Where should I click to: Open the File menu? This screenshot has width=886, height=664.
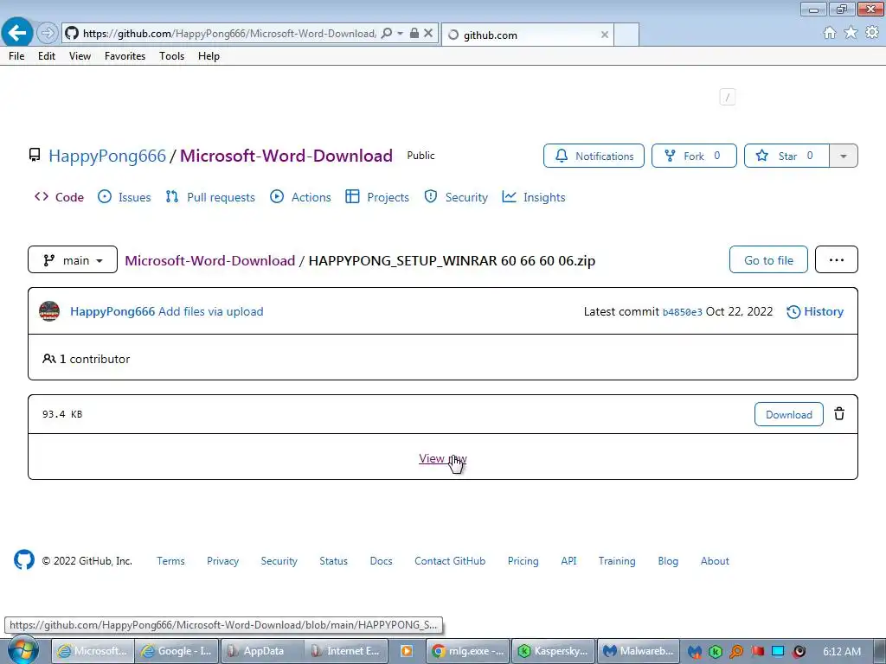pyautogui.click(x=16, y=56)
